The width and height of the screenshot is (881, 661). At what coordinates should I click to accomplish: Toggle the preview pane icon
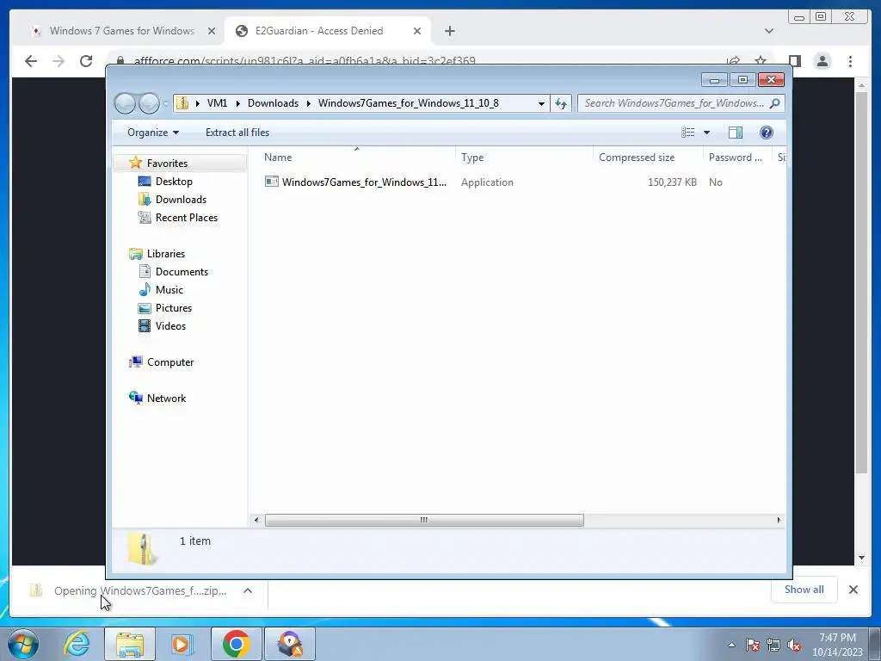[736, 133]
